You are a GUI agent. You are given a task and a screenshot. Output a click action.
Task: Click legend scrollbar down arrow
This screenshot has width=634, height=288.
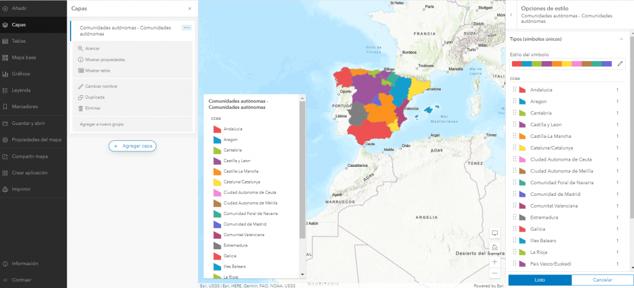pos(302,274)
